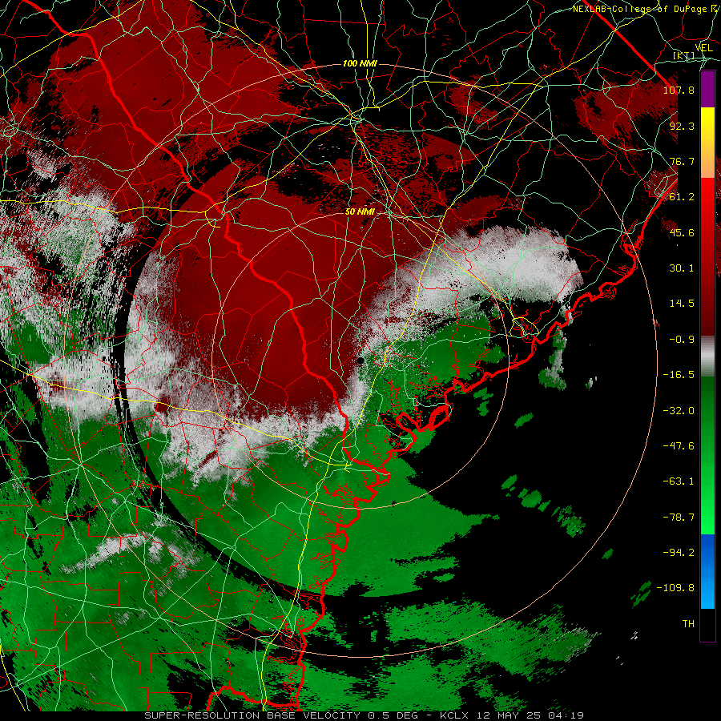Viewport: 721px width, 721px height.
Task: Click the -0.9 legend value
Action: click(682, 340)
